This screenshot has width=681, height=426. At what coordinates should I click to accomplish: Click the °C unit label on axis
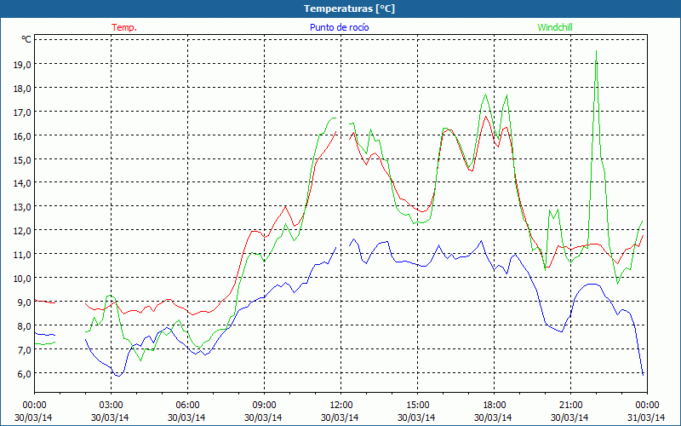(26, 39)
